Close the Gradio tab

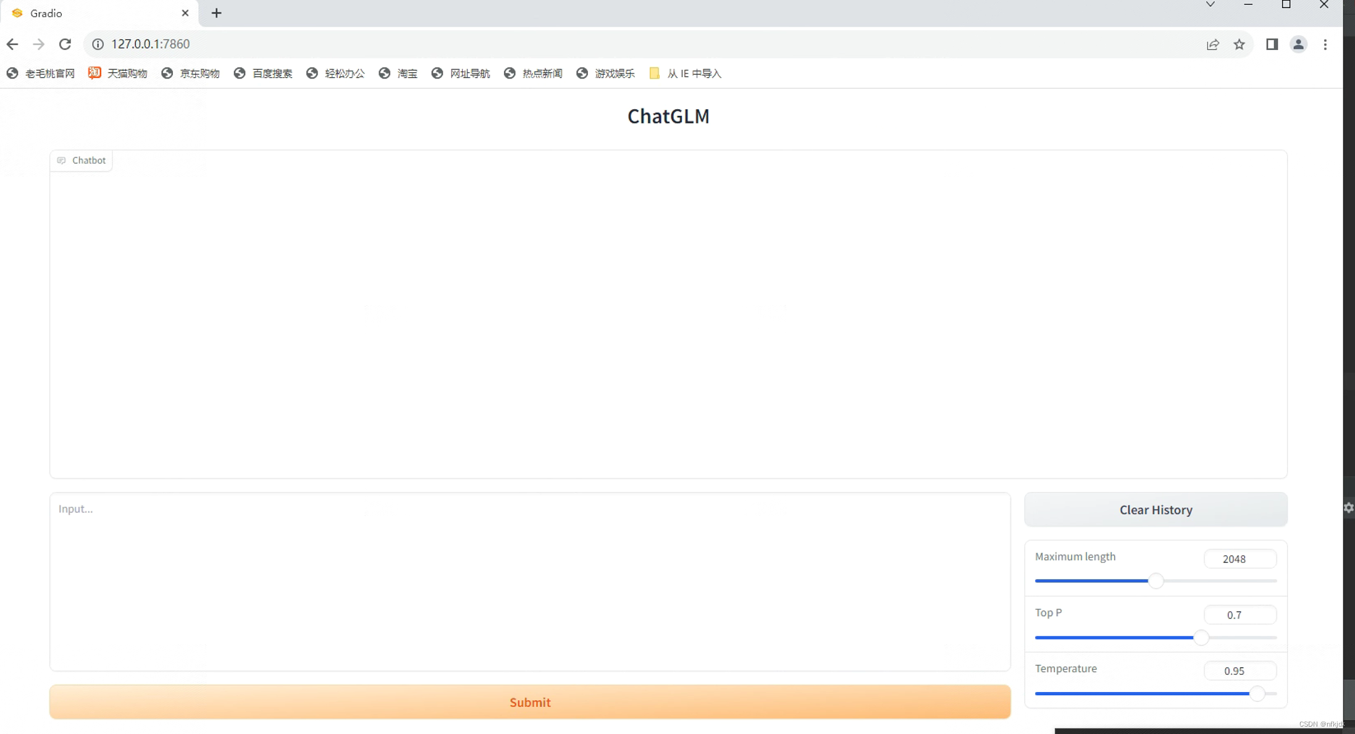[x=185, y=13]
